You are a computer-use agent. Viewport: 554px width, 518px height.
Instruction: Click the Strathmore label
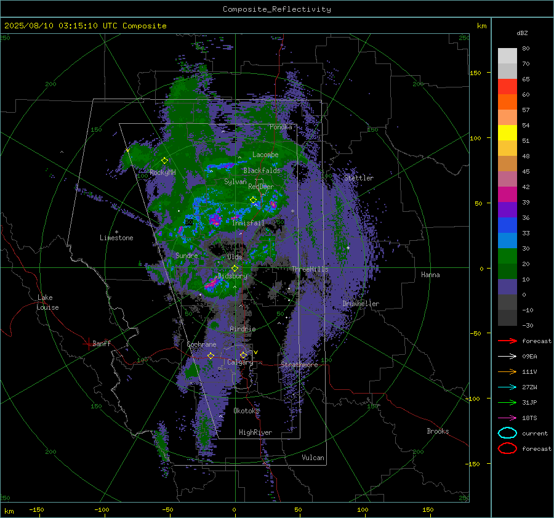[299, 365]
